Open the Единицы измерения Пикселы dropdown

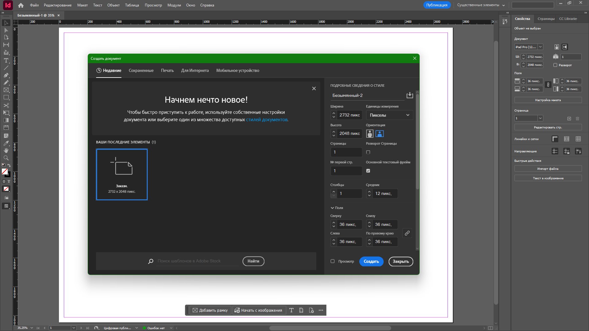pos(389,115)
